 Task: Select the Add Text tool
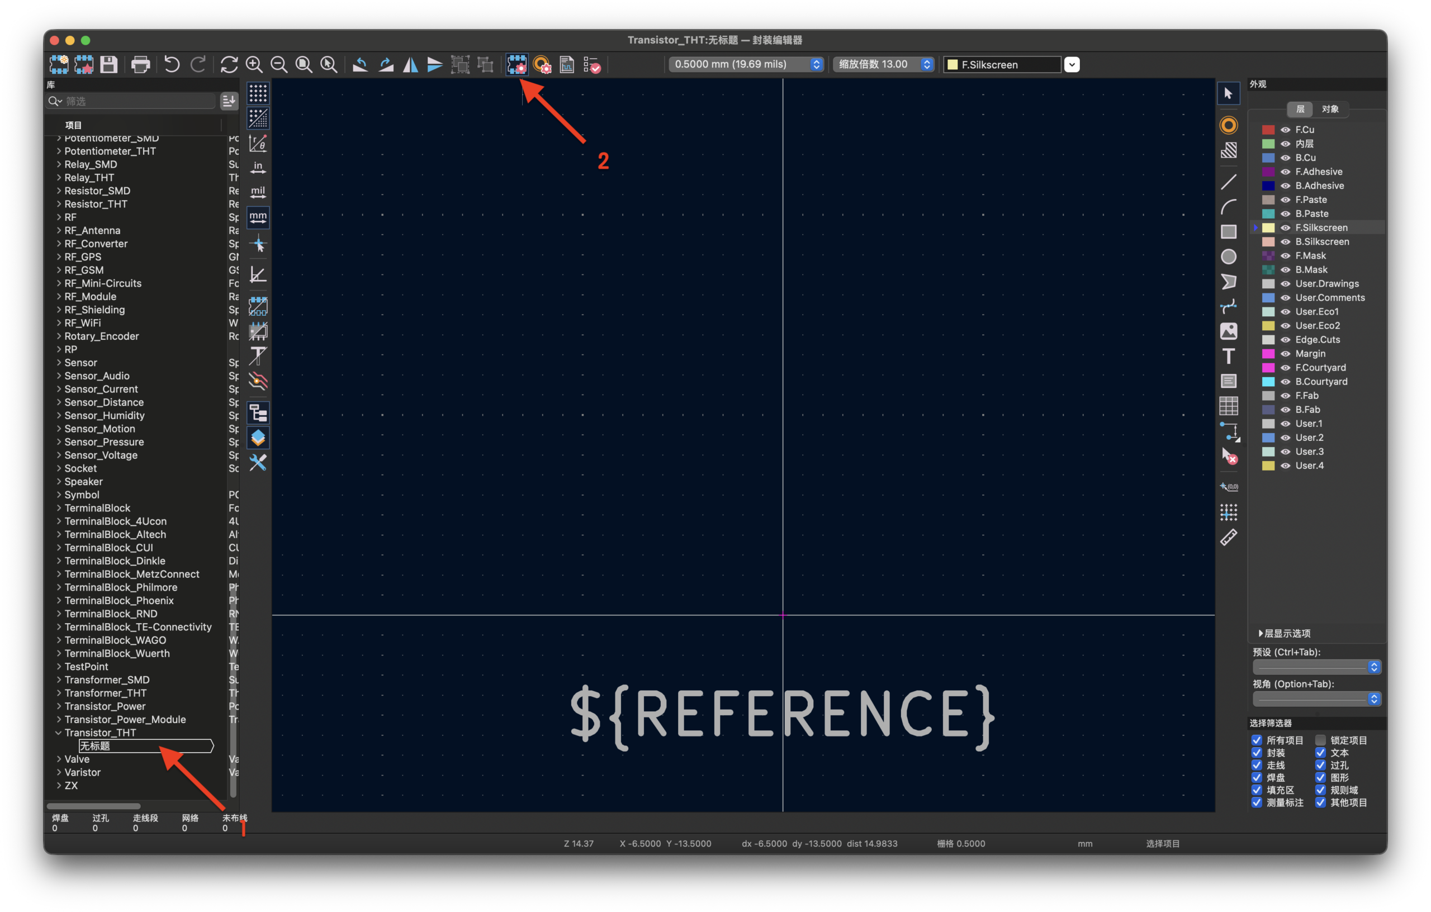click(1228, 356)
